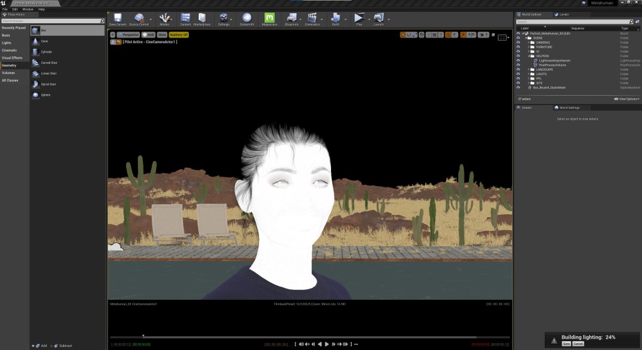Select the Lights category in Place Actors
Viewport: 642px width, 350px height.
click(6, 43)
